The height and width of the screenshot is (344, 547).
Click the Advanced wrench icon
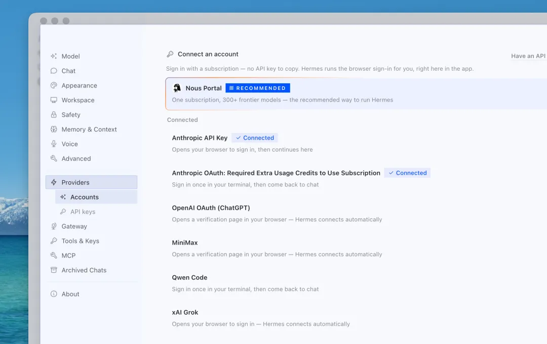(x=54, y=158)
